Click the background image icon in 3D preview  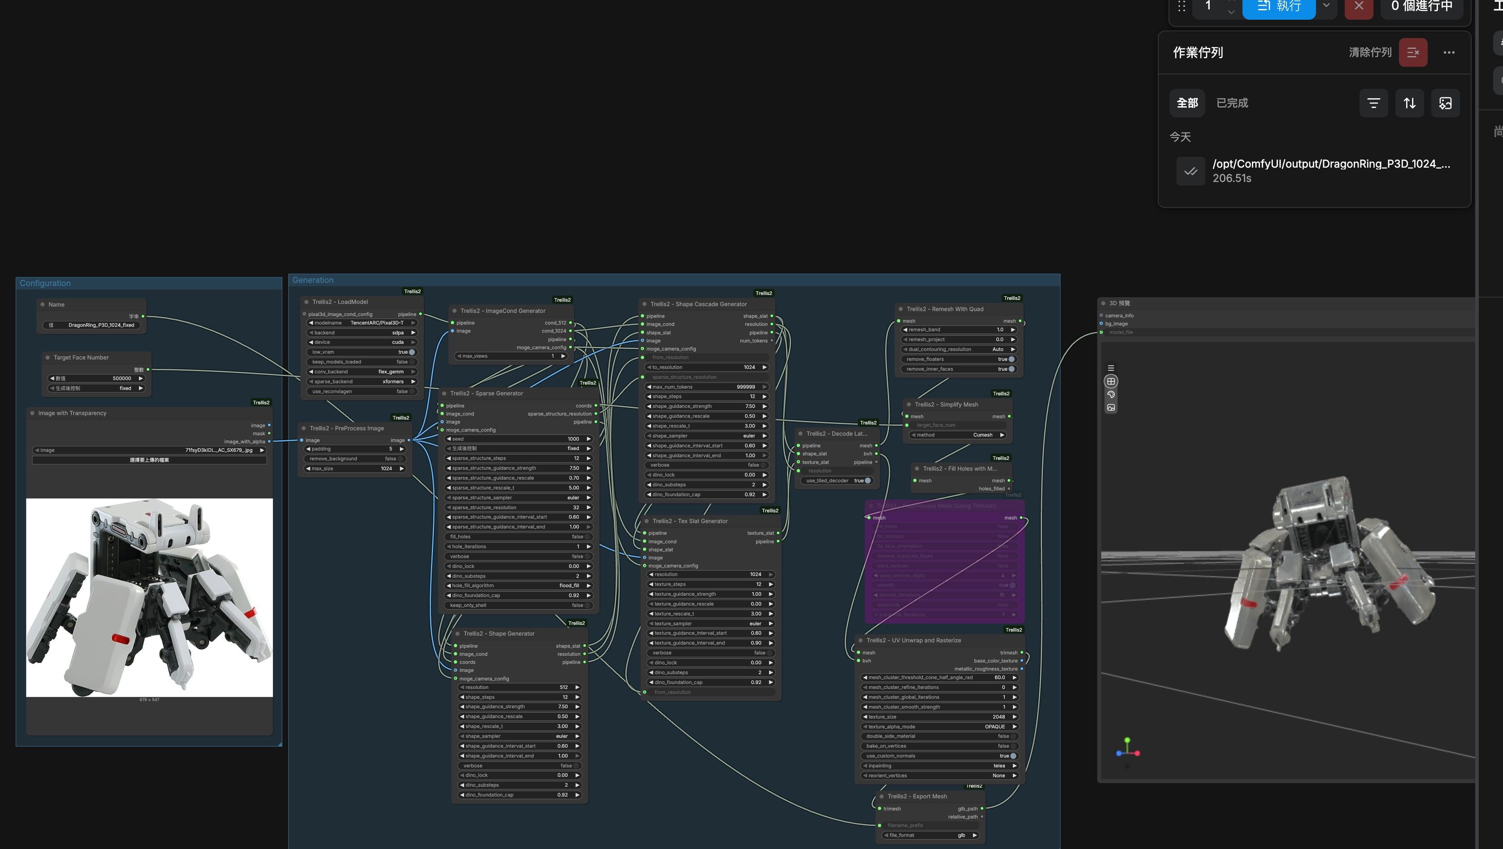tap(1111, 408)
